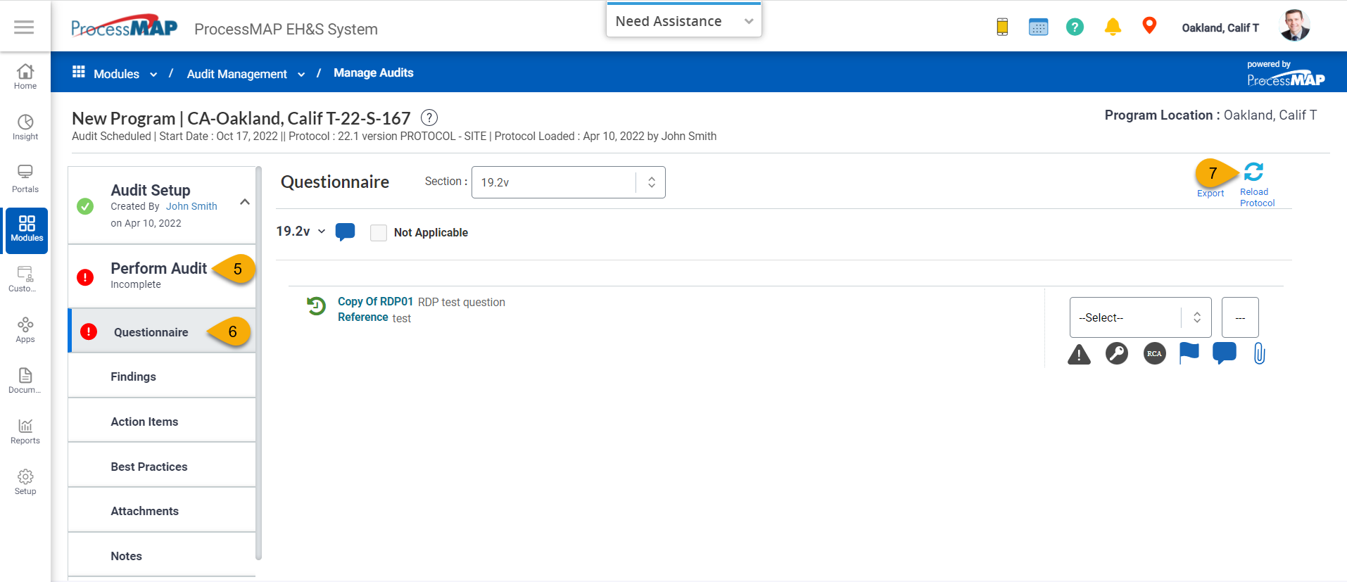Go to Home in sidebar
The image size is (1347, 582).
click(x=25, y=77)
